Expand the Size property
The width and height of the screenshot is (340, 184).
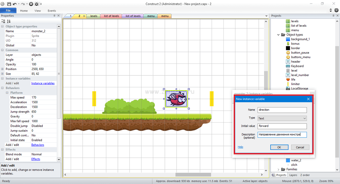click(x=3, y=74)
